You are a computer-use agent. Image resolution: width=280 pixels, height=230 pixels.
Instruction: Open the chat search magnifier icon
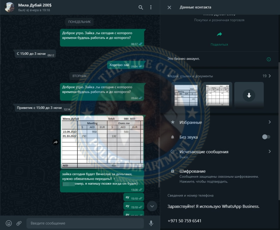point(141,7)
